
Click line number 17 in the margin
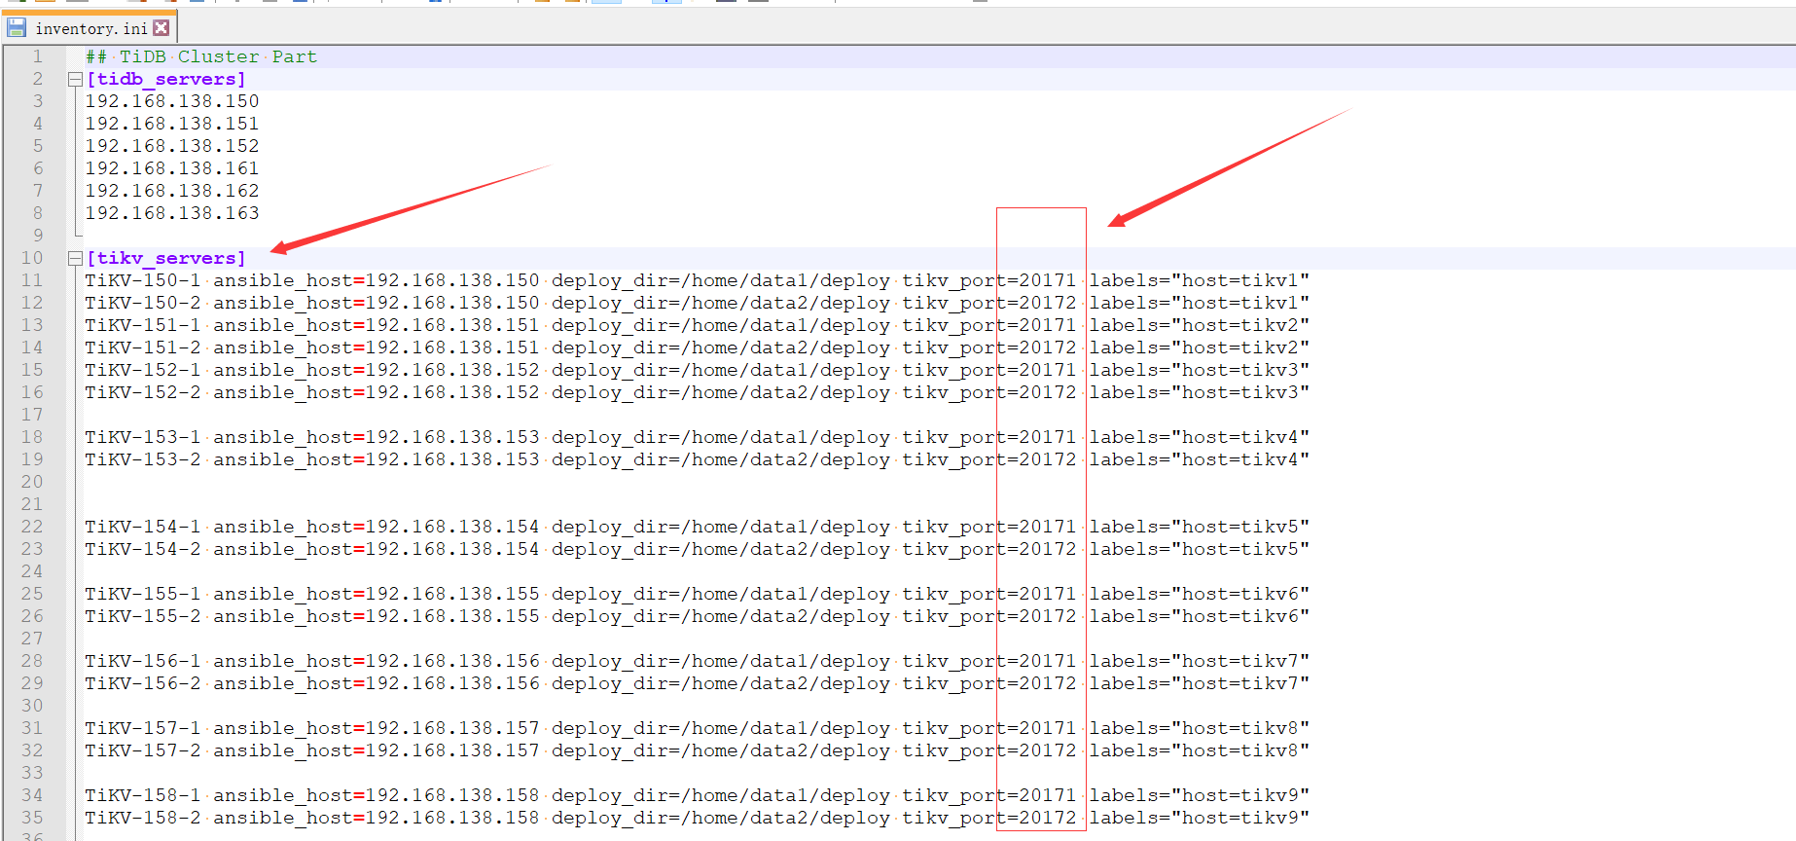(32, 415)
